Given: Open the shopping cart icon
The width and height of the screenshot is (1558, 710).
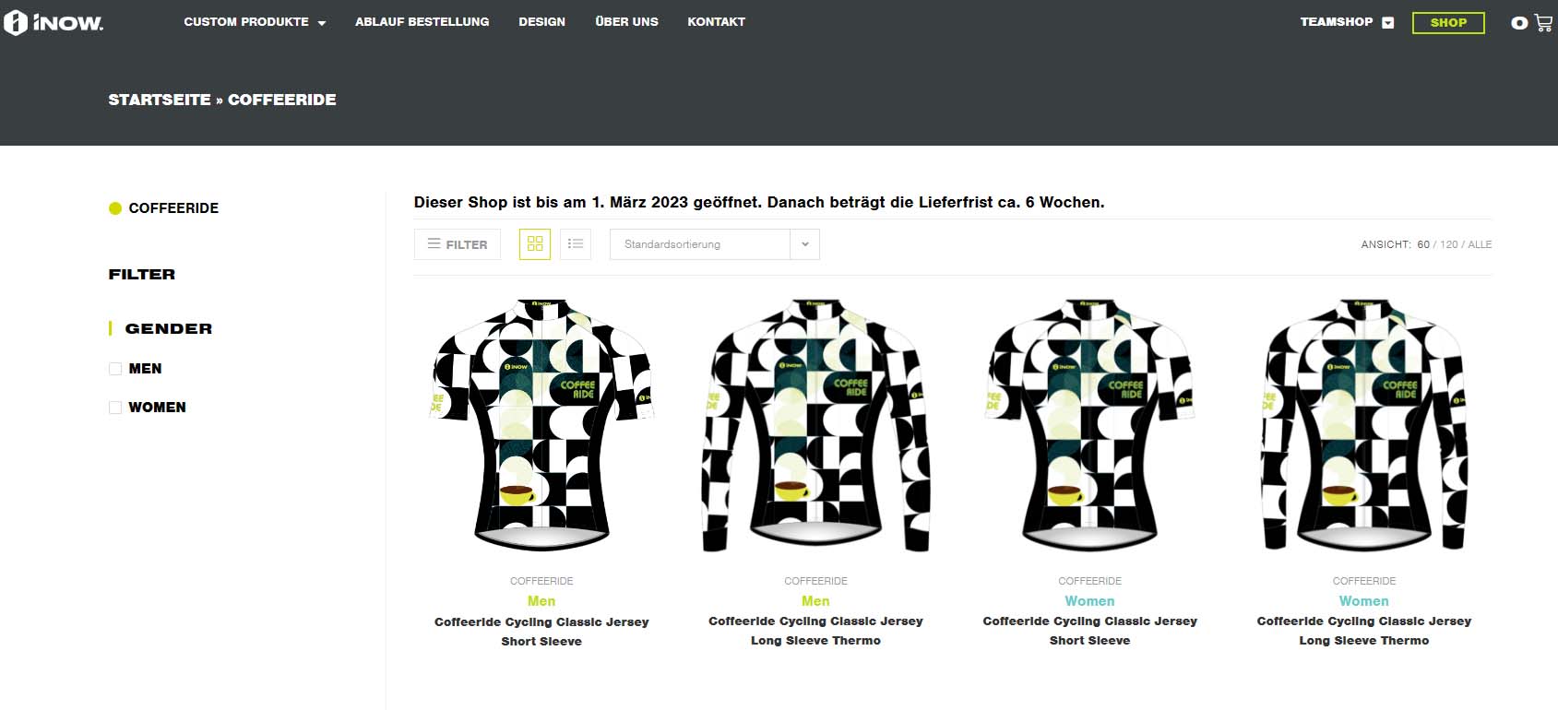Looking at the screenshot, I should tap(1543, 23).
